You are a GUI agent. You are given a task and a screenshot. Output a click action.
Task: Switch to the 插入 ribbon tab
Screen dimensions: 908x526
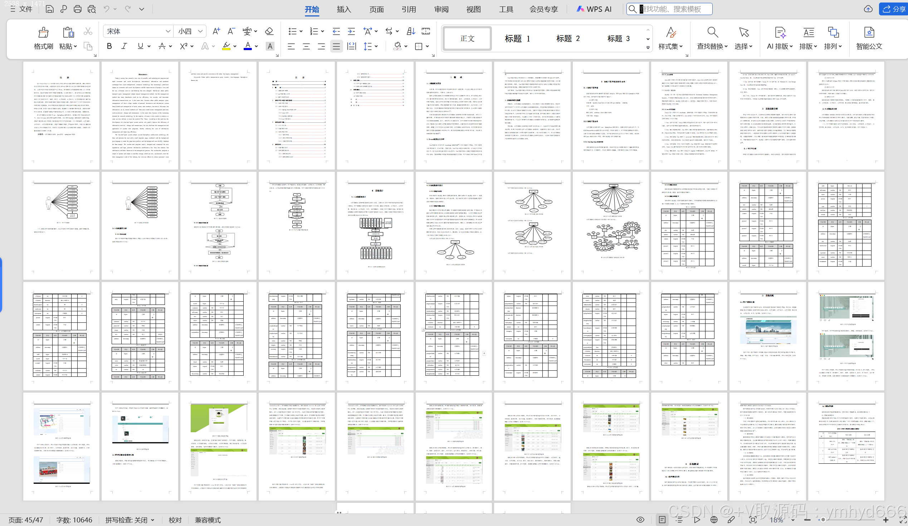click(x=343, y=9)
